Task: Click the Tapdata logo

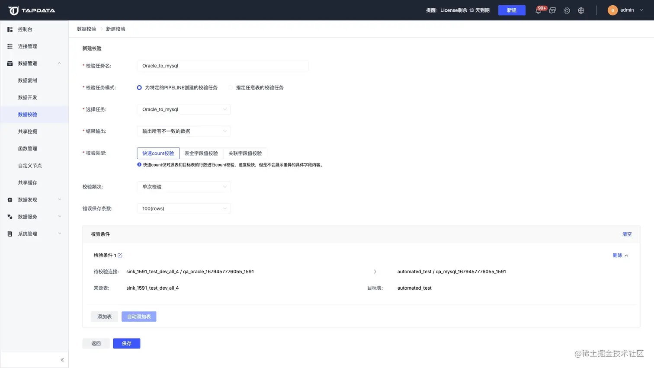Action: coord(32,10)
